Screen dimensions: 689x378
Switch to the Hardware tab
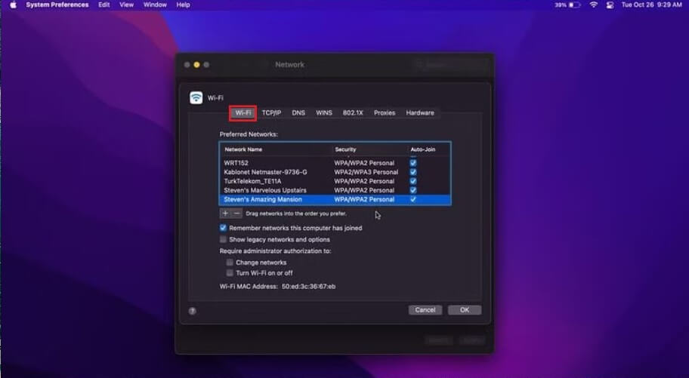(x=420, y=113)
